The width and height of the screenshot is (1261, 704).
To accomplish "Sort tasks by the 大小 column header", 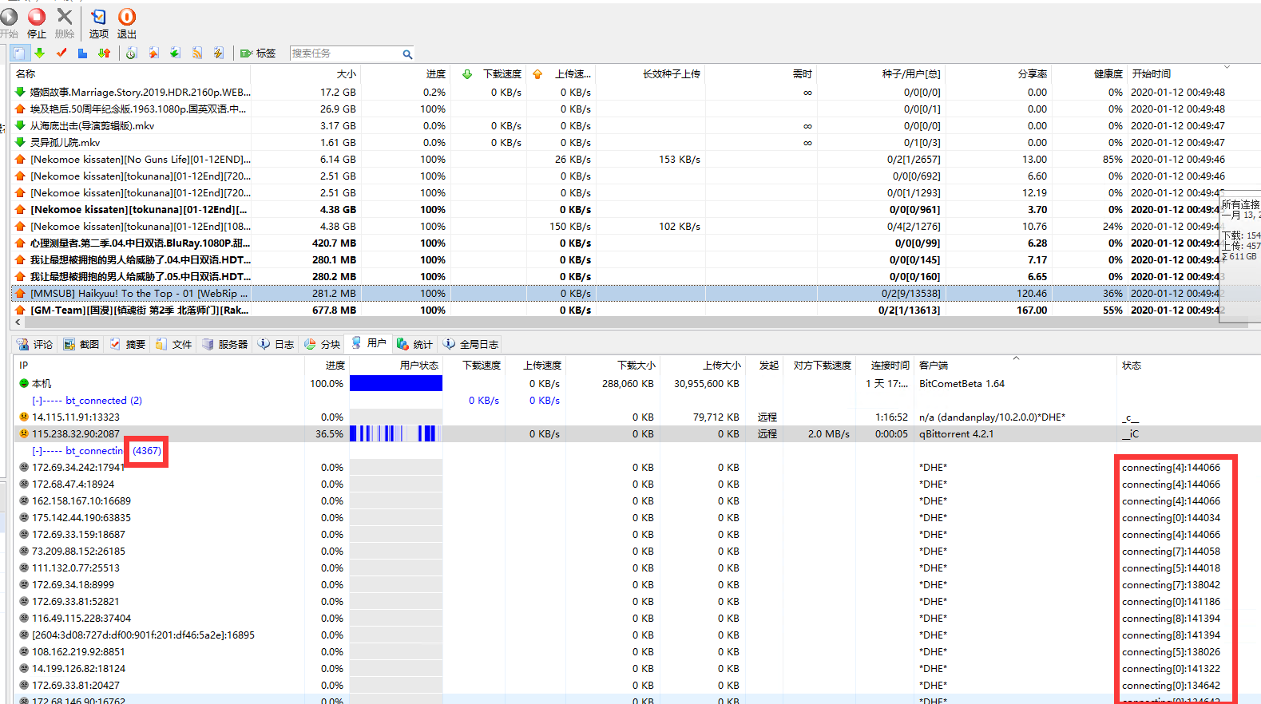I will (x=346, y=74).
